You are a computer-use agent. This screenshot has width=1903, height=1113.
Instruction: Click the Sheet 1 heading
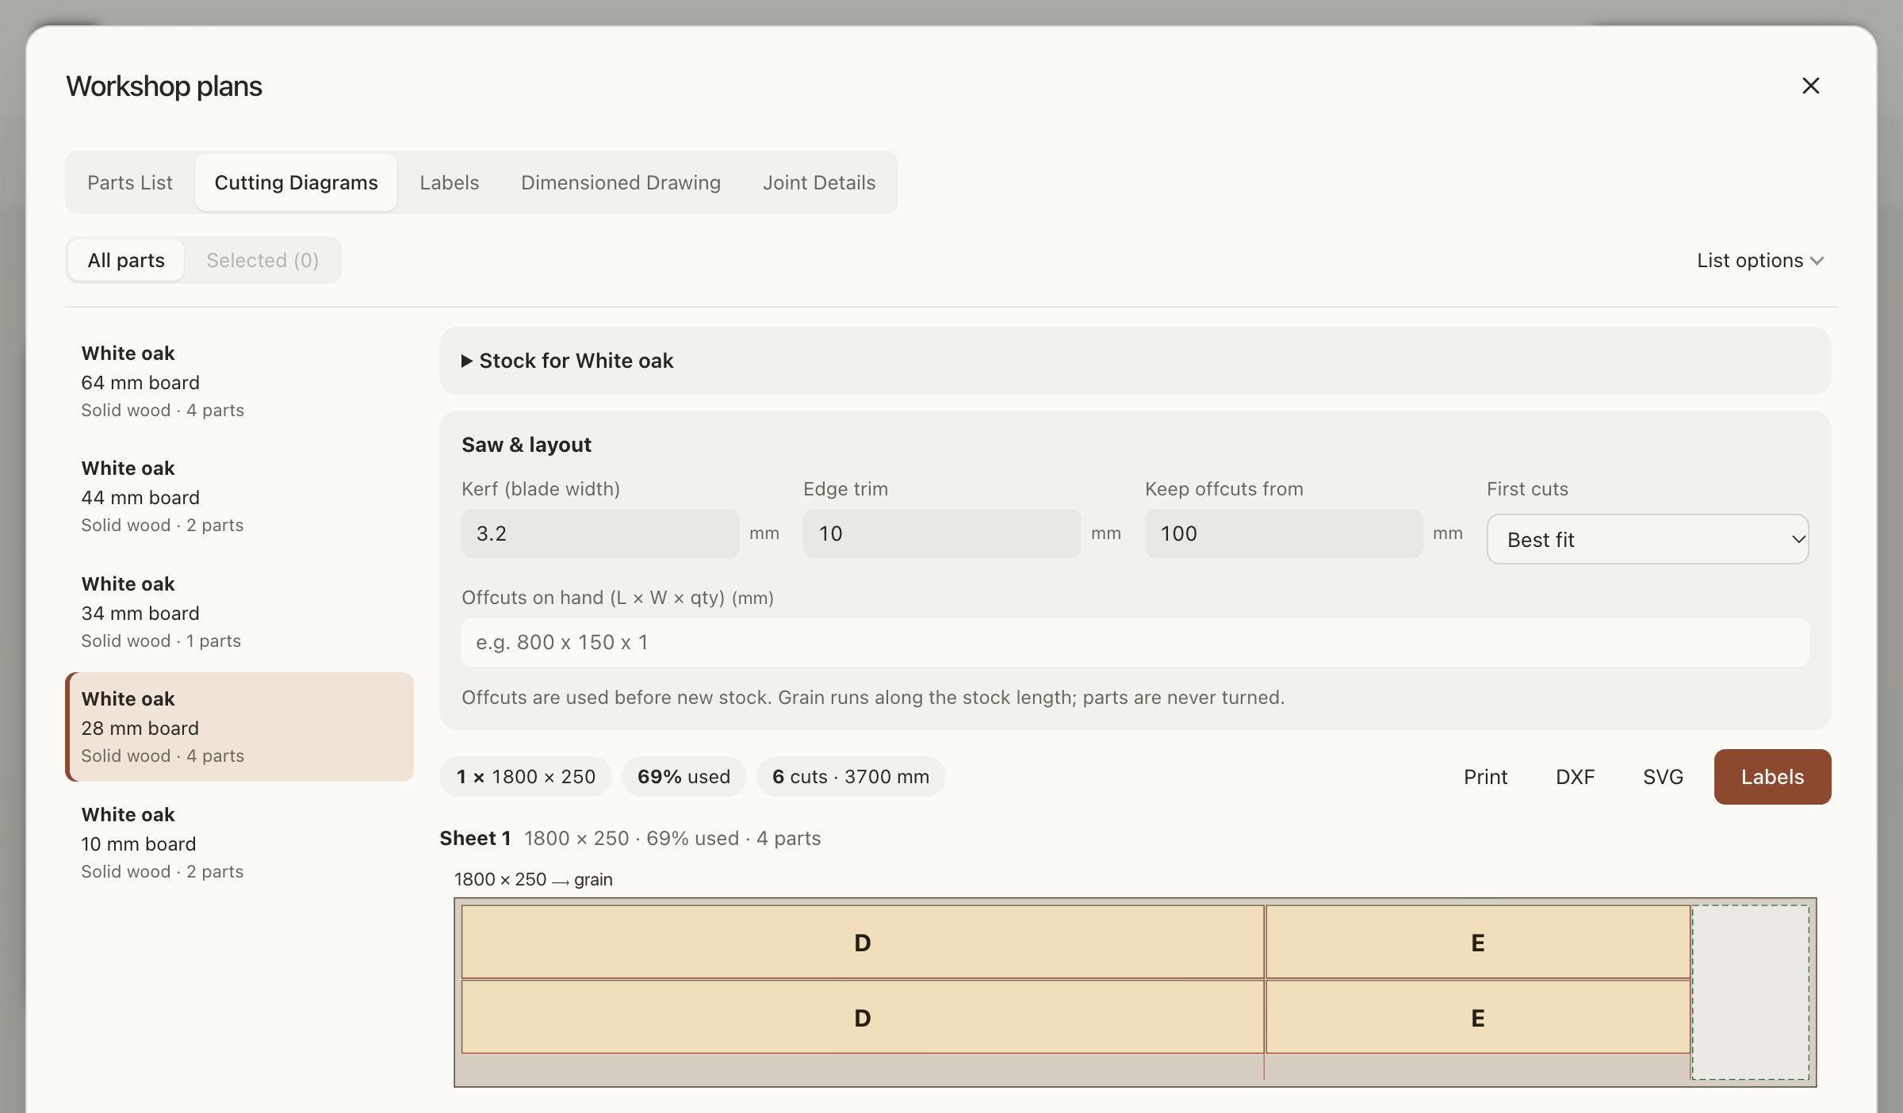coord(475,838)
